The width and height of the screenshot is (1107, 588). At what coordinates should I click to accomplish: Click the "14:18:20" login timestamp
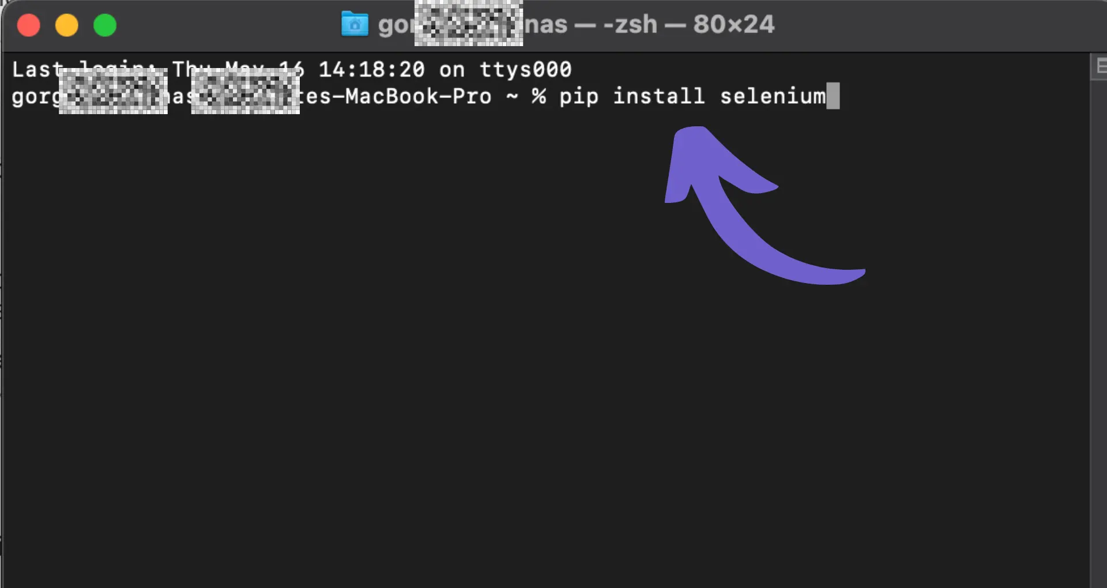tap(372, 70)
